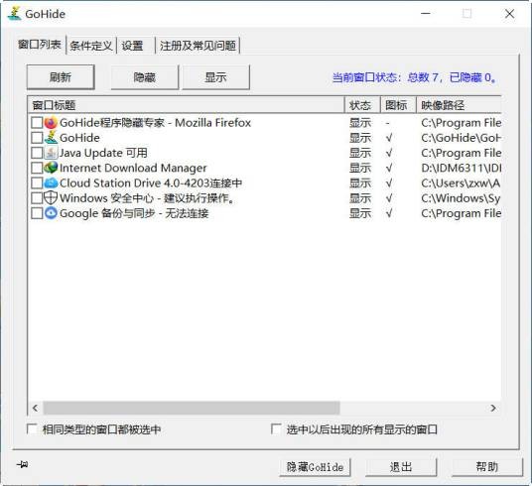The image size is (532, 486).
Task: Open the 注册及常见问题 tab
Action: pyautogui.click(x=198, y=46)
